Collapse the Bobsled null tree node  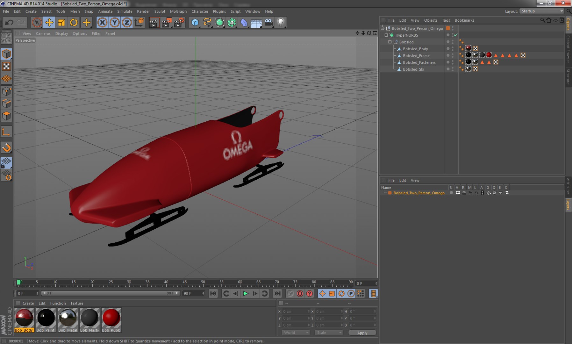tap(390, 42)
